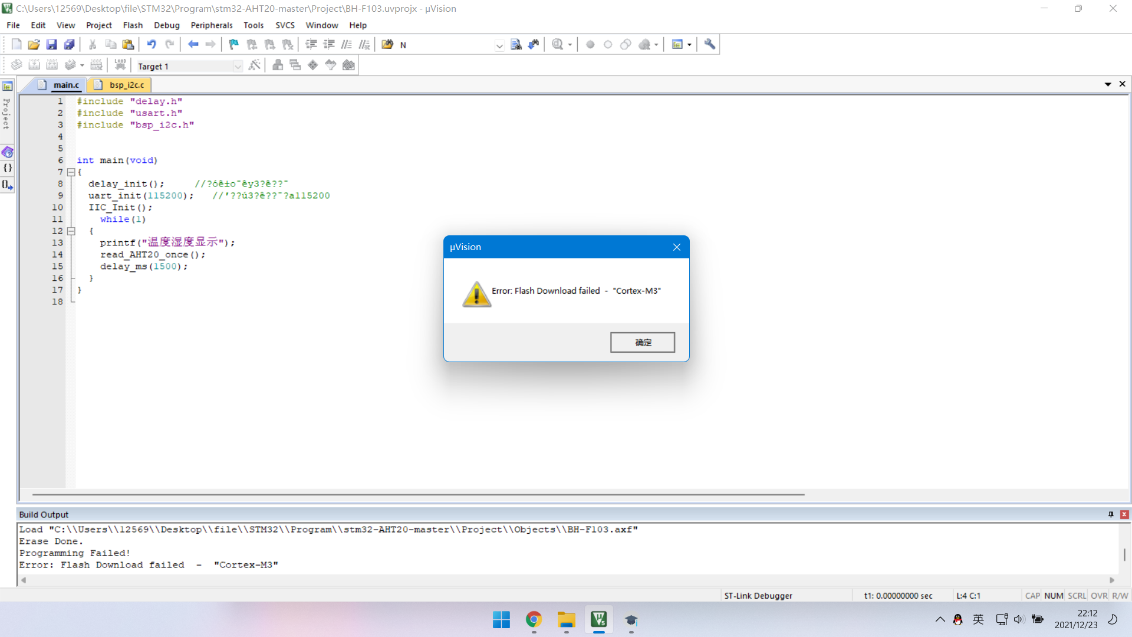The height and width of the screenshot is (637, 1132).
Task: Click Navigate Backward blue arrow
Action: click(193, 45)
